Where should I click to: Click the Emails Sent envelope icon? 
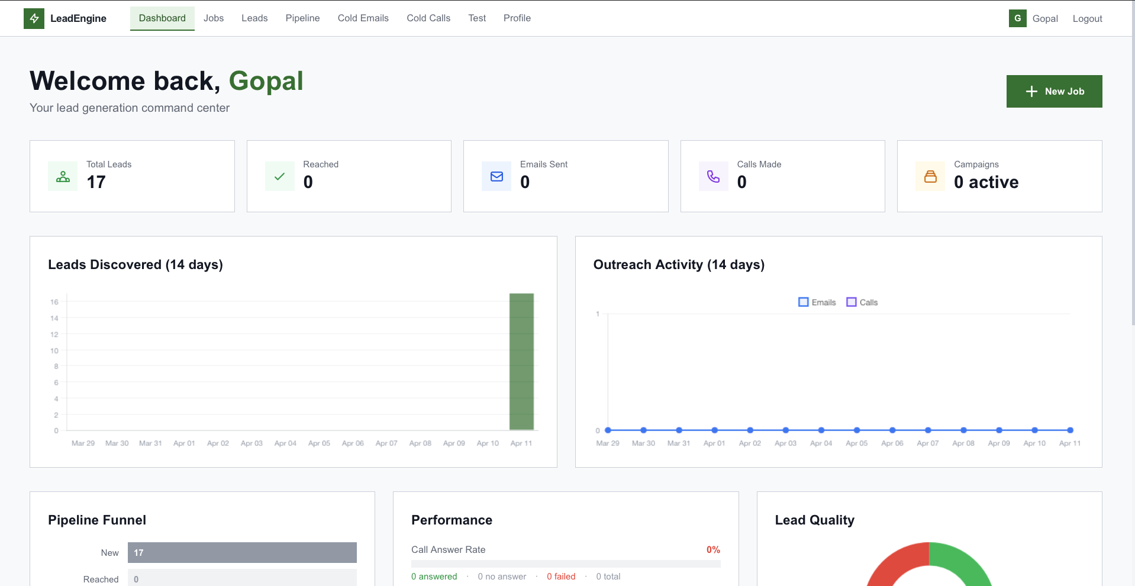point(496,176)
